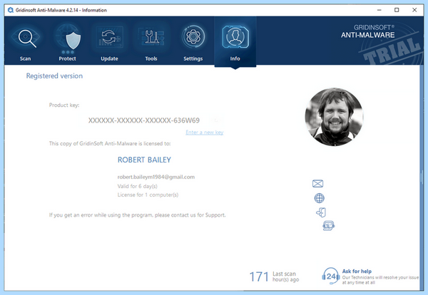Close the Gridinsoft Anti-Malware window
The width and height of the screenshot is (428, 295).
click(x=414, y=10)
